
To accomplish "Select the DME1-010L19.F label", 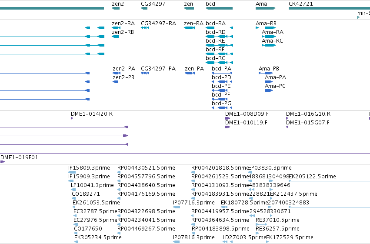I will pyautogui.click(x=246, y=123).
